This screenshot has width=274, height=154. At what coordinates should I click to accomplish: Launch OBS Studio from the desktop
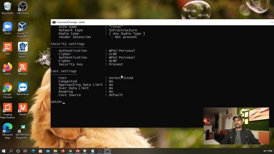click(23, 8)
